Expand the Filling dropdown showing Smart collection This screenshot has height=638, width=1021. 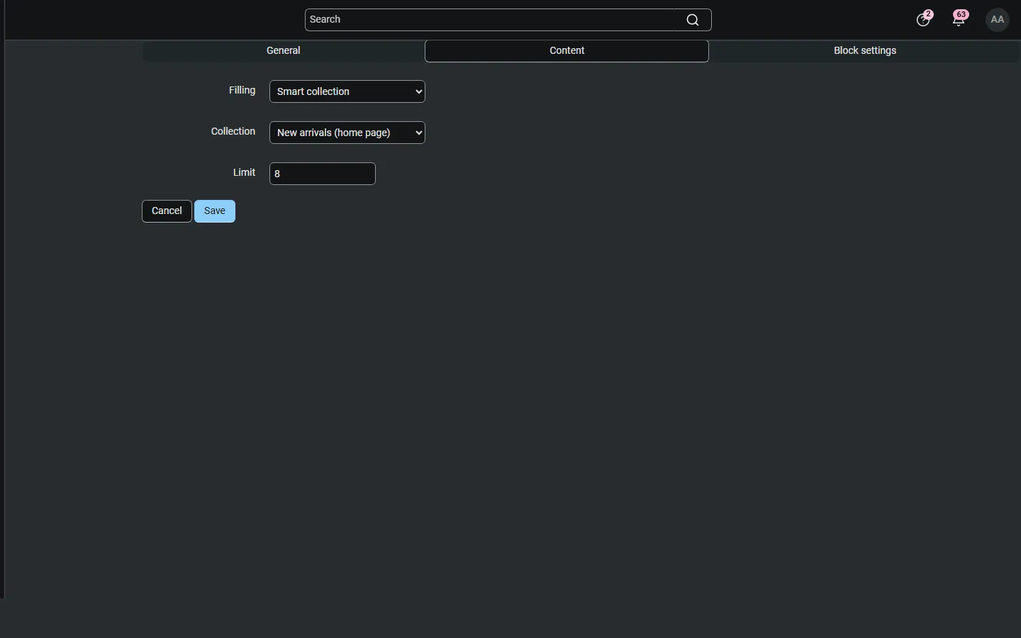pos(347,91)
